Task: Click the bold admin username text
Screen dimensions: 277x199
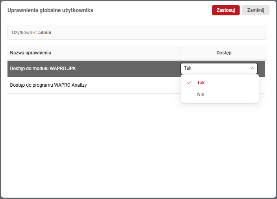Action: coord(44,33)
